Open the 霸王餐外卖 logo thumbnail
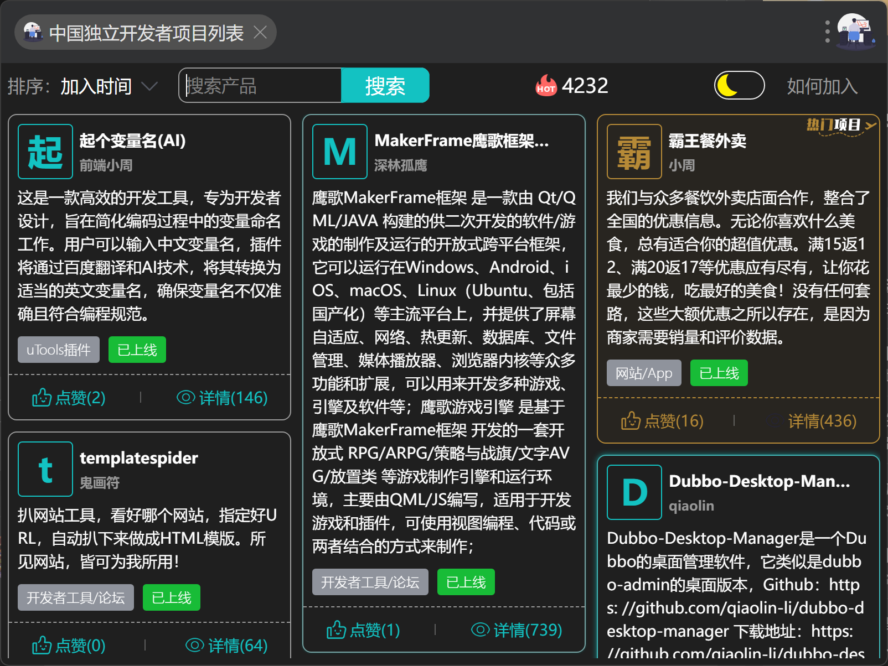 [x=634, y=152]
